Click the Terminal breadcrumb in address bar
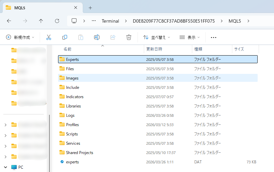The image size is (274, 172). coord(110,21)
